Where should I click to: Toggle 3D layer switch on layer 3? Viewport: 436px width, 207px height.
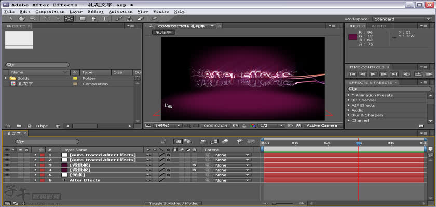click(194, 165)
